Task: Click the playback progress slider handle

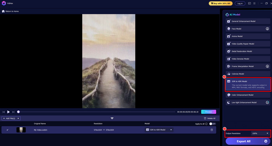Action: click(18, 112)
